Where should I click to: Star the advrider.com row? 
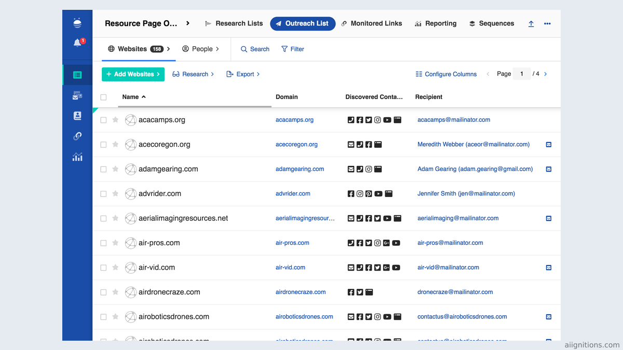click(115, 194)
